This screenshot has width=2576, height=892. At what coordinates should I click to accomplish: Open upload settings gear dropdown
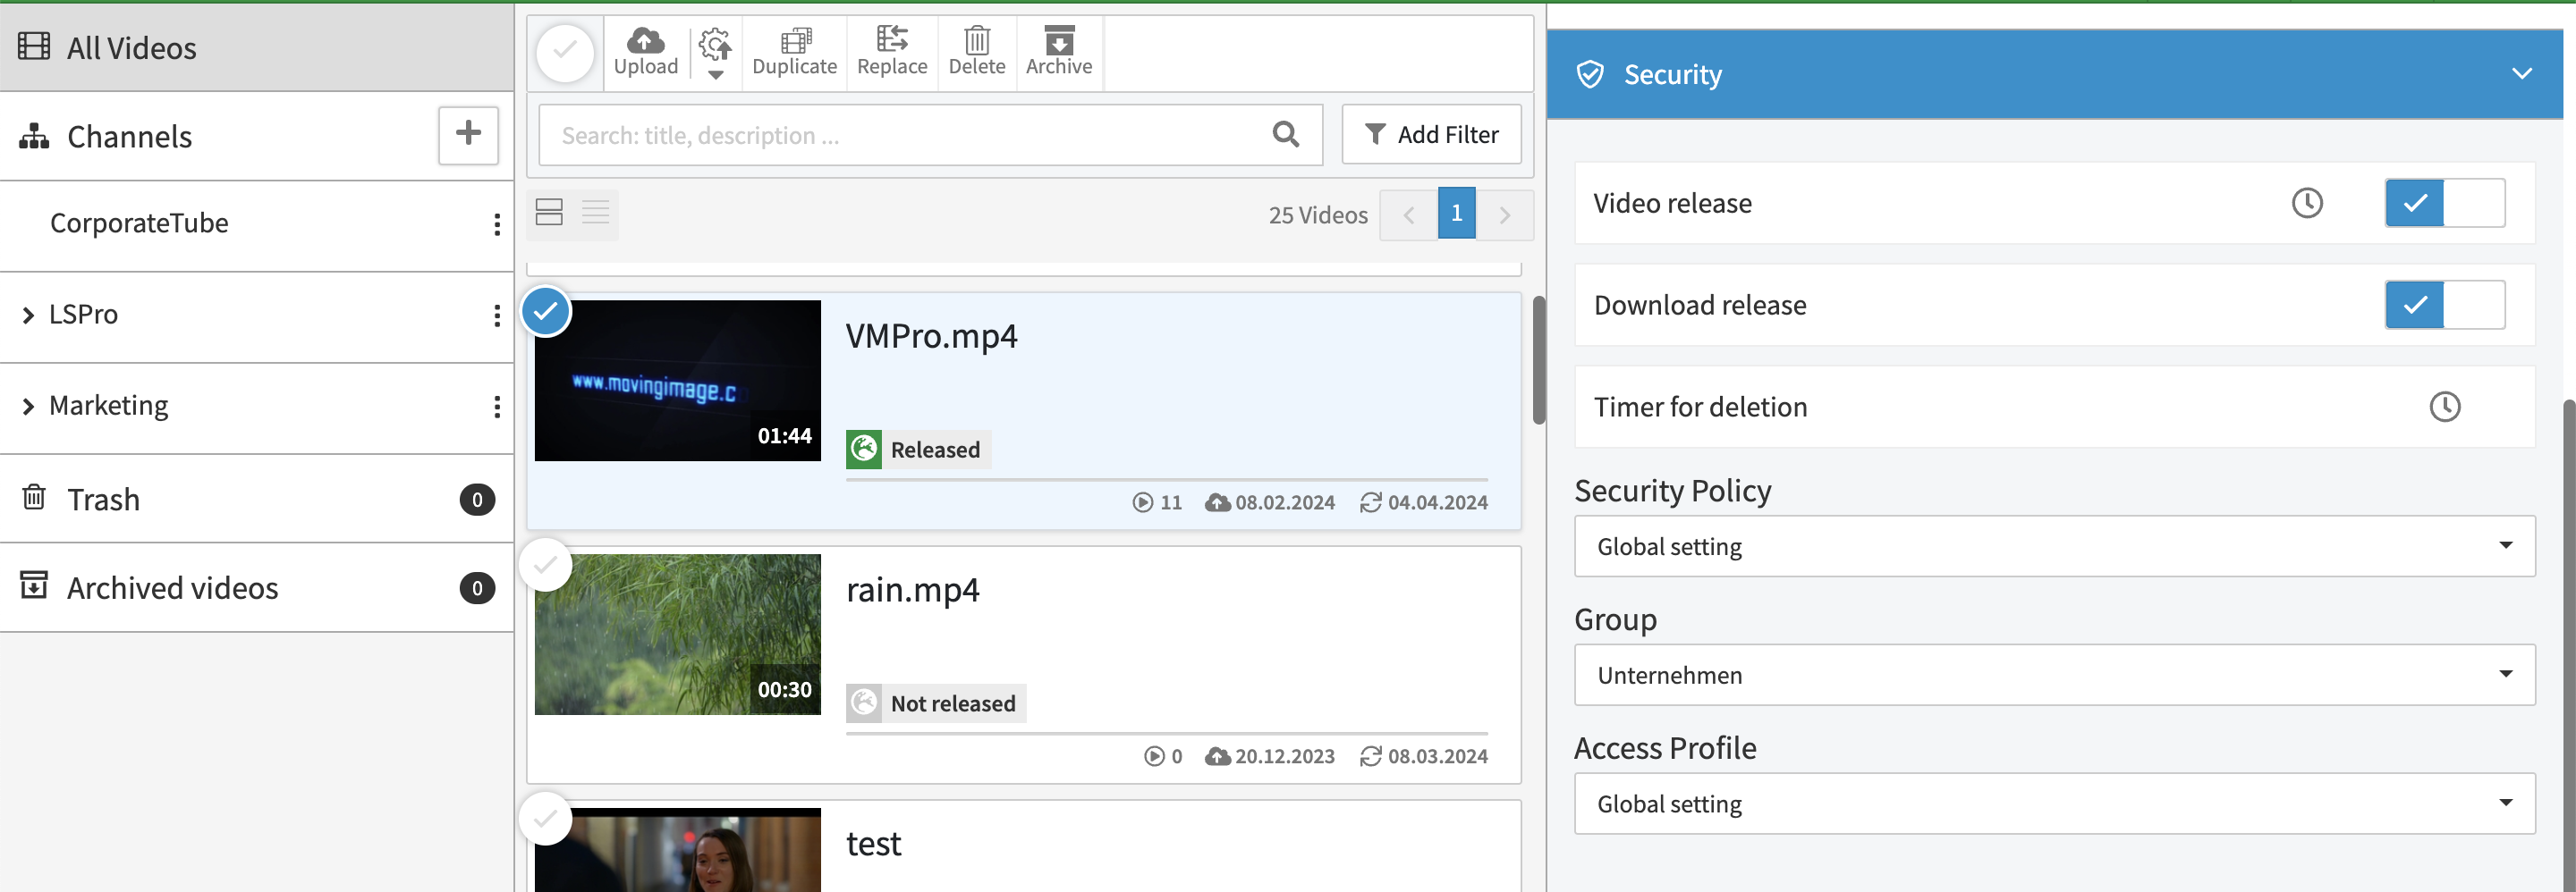click(715, 52)
